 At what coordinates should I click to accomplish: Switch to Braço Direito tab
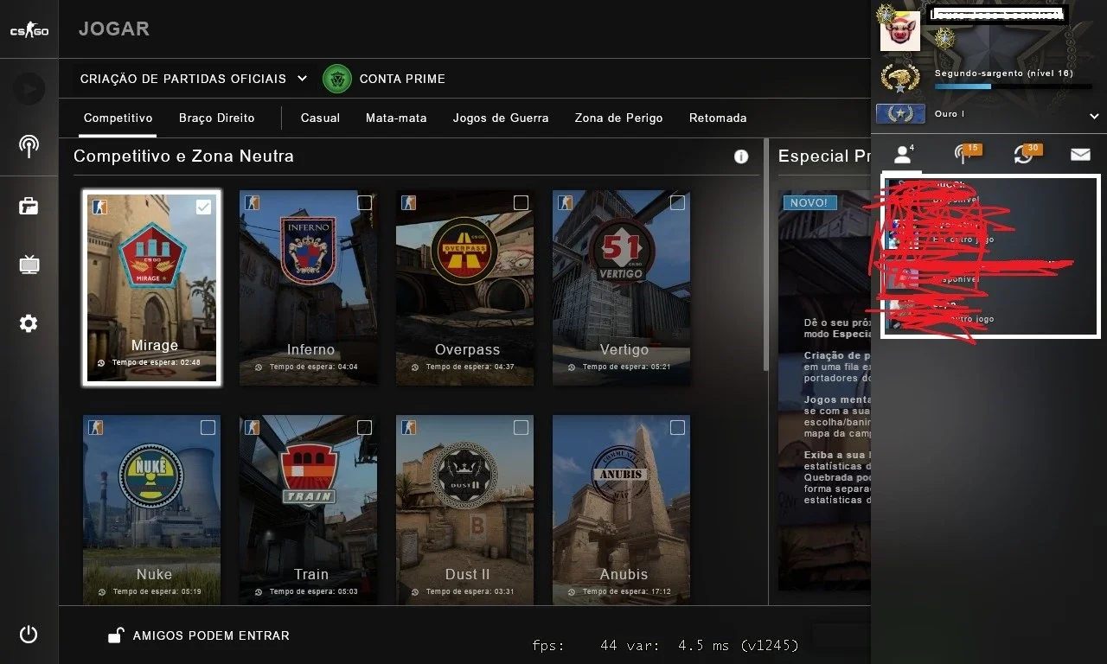coord(217,118)
